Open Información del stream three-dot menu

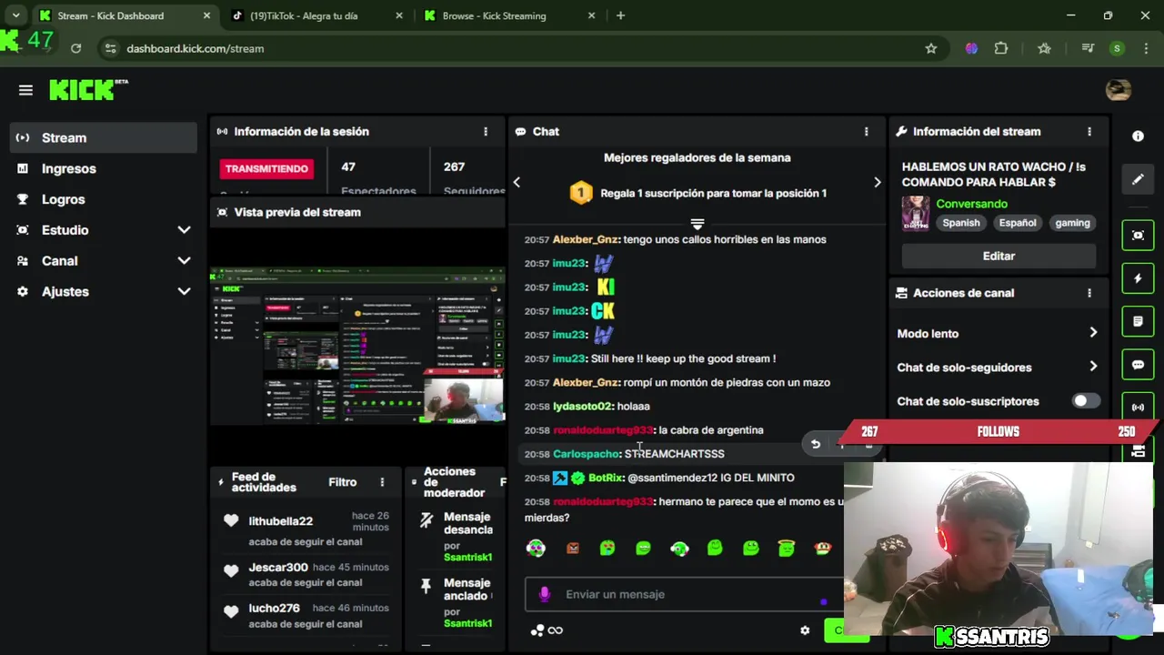pos(1089,132)
